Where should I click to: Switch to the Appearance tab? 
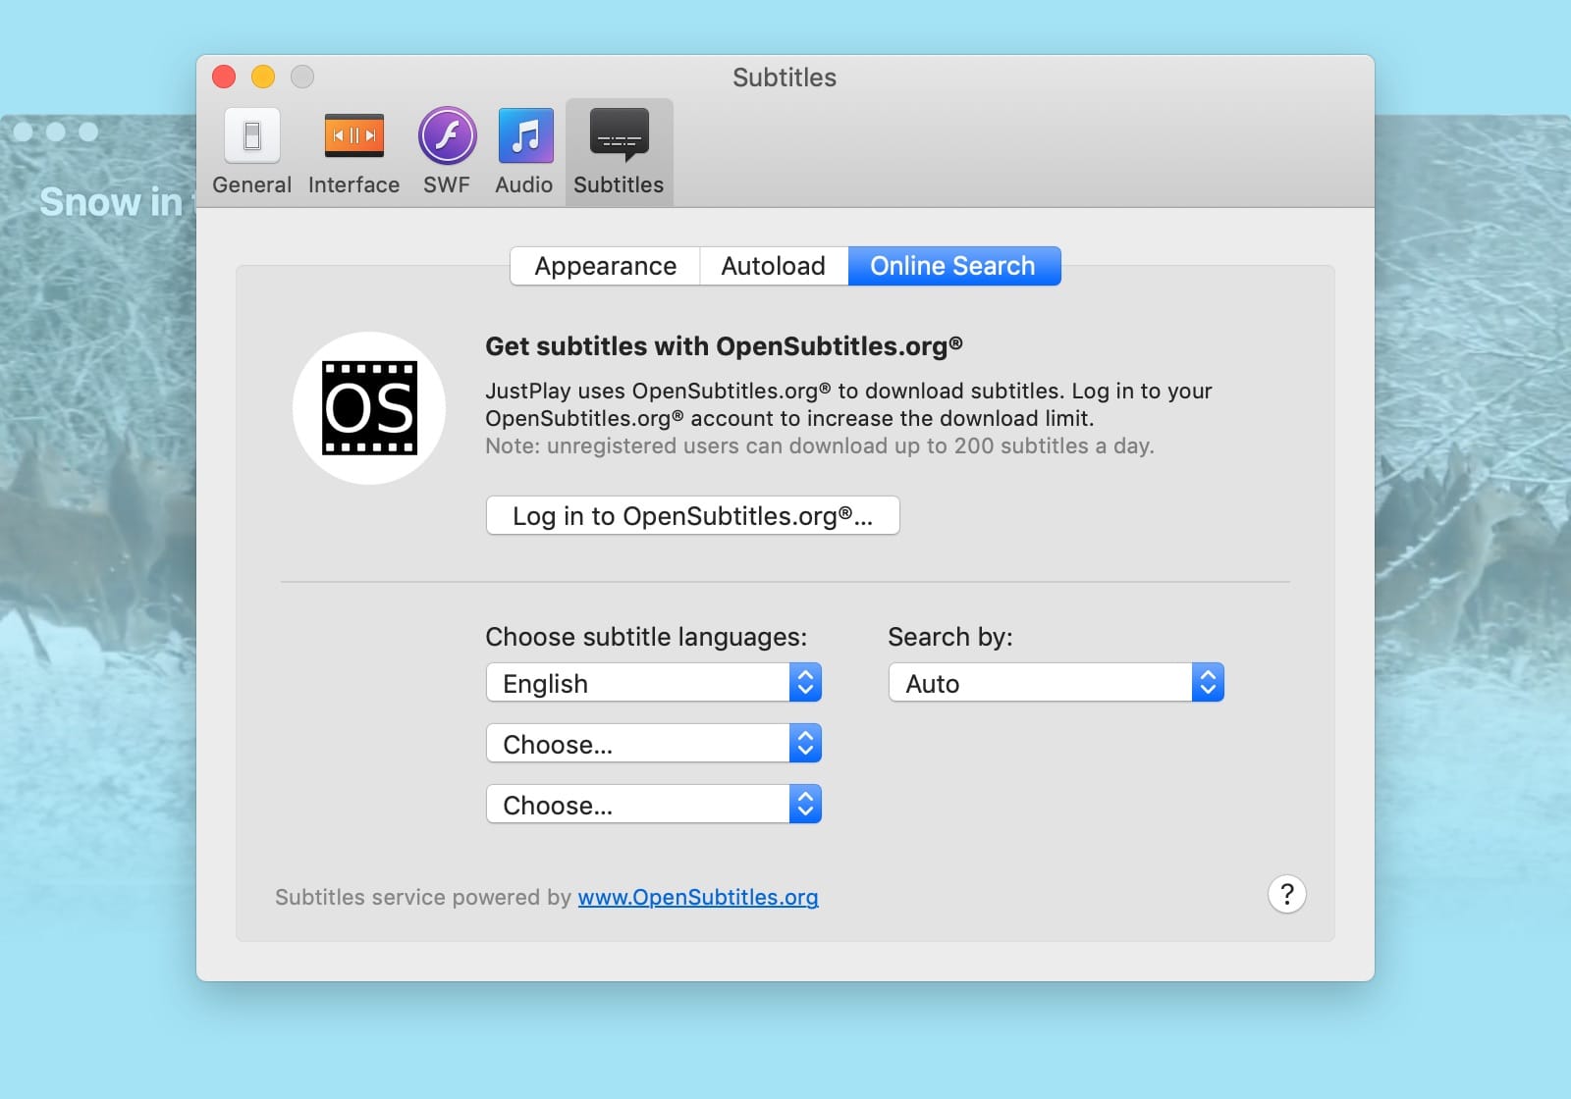pyautogui.click(x=605, y=266)
